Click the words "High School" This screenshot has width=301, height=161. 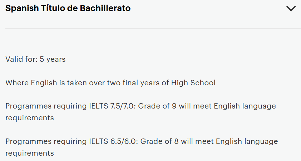point(193,83)
